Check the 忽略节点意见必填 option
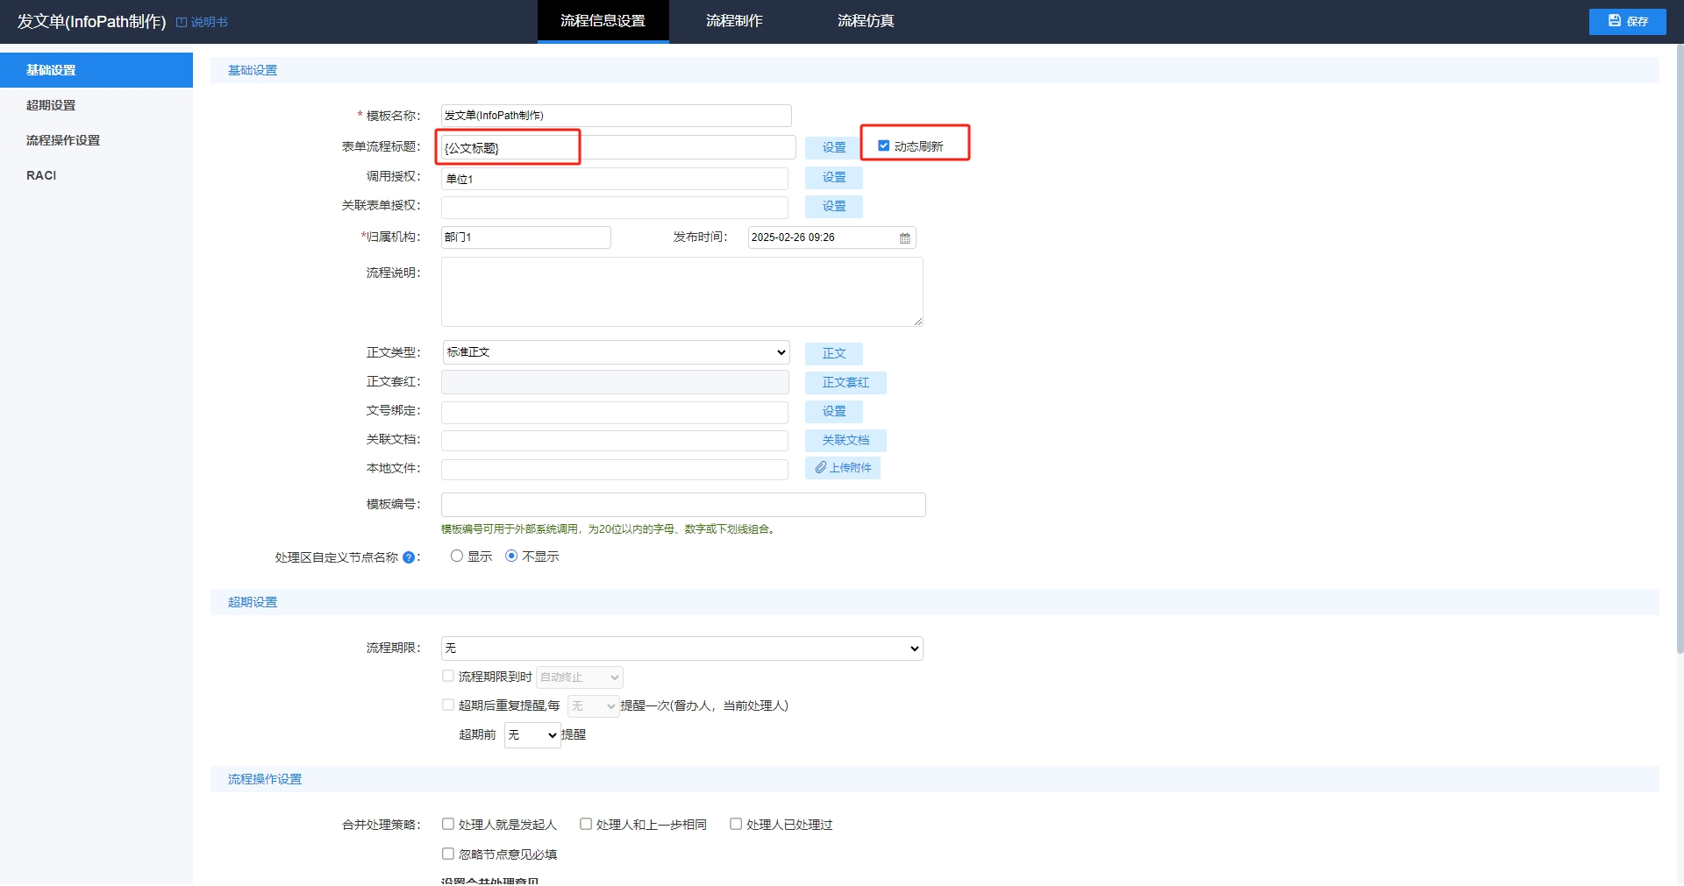The height and width of the screenshot is (886, 1684). click(448, 854)
